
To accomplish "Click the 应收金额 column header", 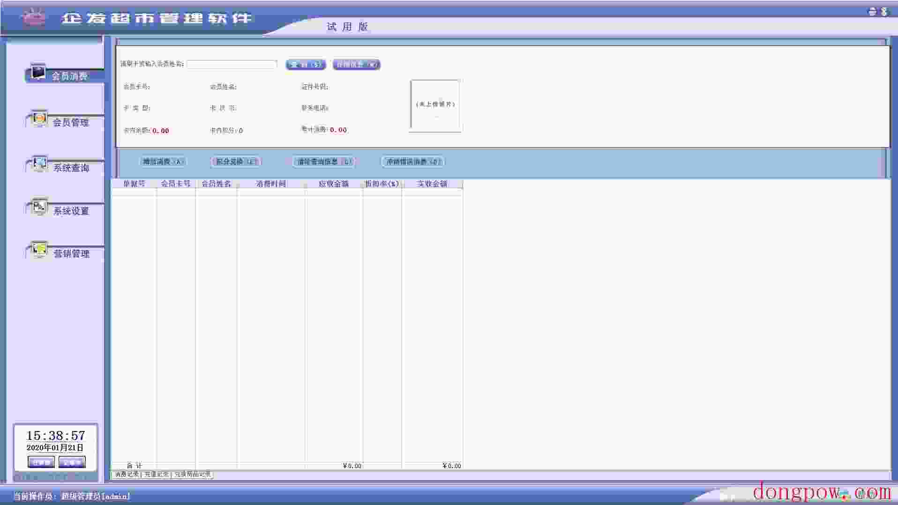I will point(334,184).
